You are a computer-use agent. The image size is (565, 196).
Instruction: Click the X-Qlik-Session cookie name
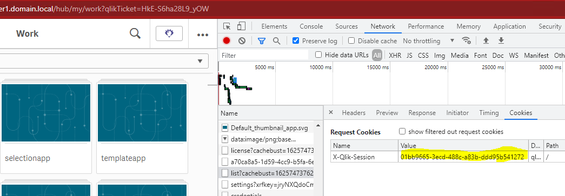coord(354,157)
